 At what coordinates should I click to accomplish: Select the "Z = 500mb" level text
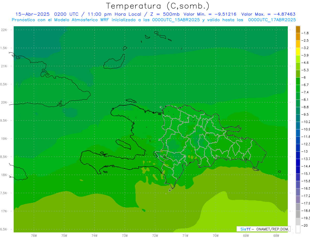point(165,14)
